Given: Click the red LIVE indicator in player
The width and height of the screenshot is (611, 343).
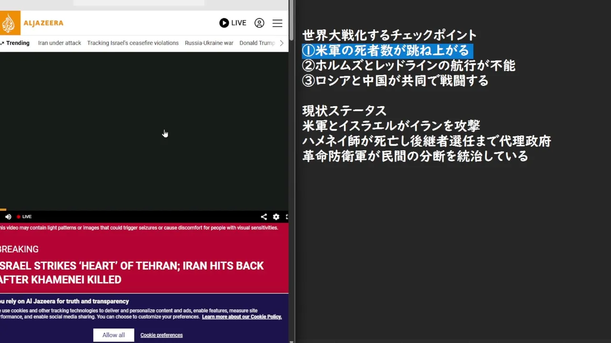Looking at the screenshot, I should pos(24,217).
